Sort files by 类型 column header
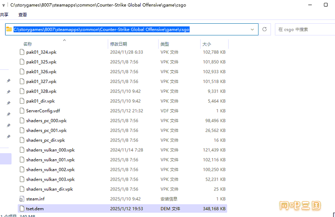Screen dimensions: 335x217 point(165,44)
